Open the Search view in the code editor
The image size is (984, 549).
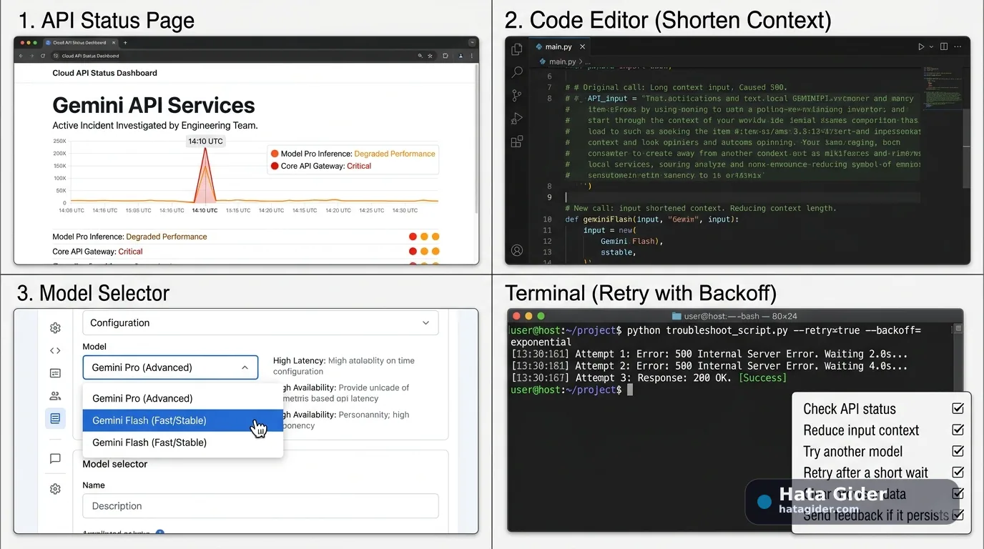tap(517, 72)
